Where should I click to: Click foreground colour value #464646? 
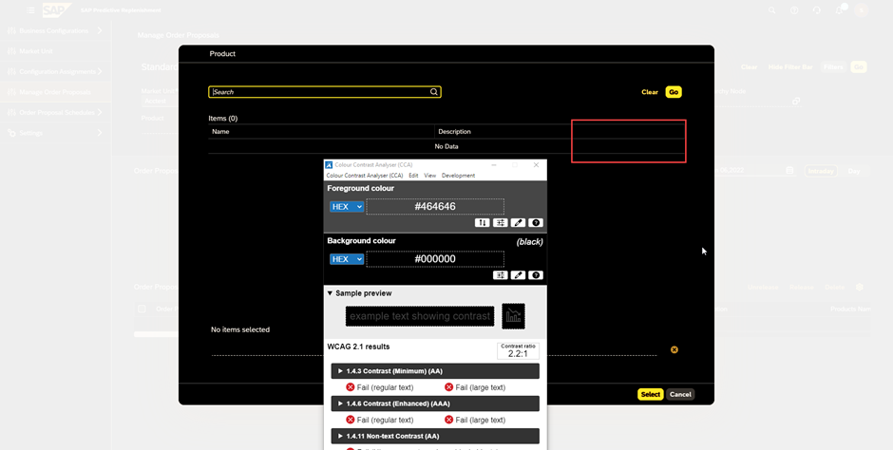(435, 207)
